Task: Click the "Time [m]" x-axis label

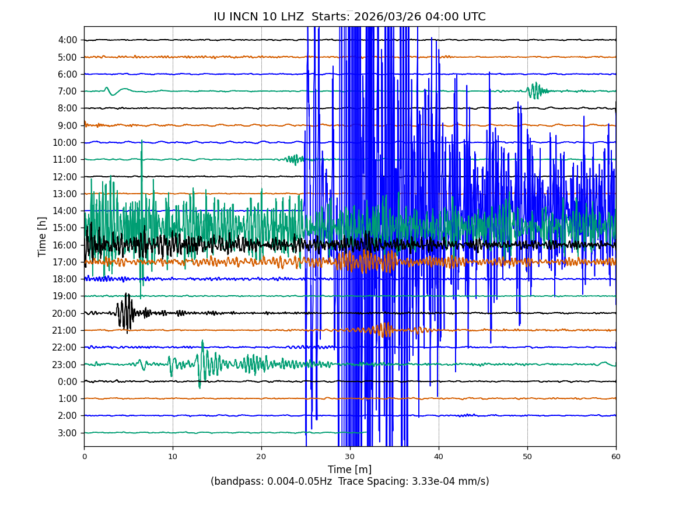Action: pyautogui.click(x=349, y=470)
